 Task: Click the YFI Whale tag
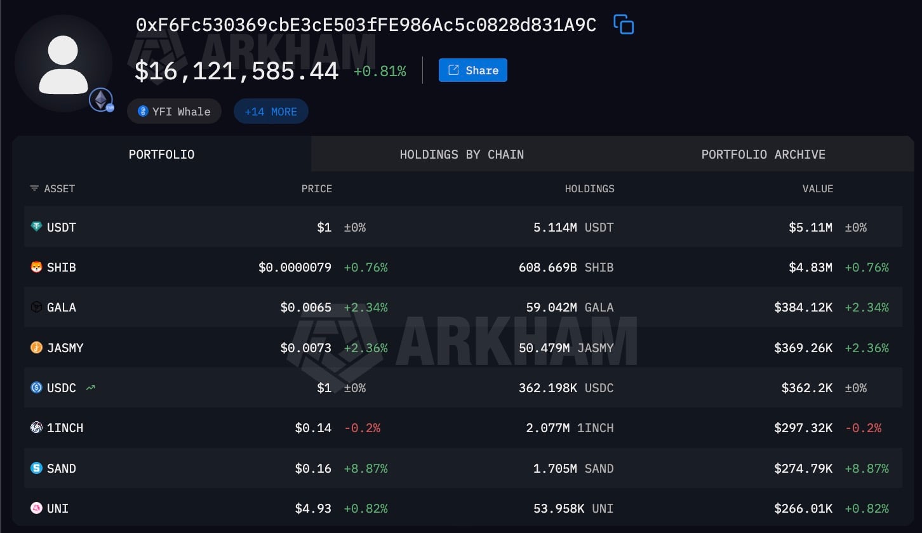click(x=174, y=112)
